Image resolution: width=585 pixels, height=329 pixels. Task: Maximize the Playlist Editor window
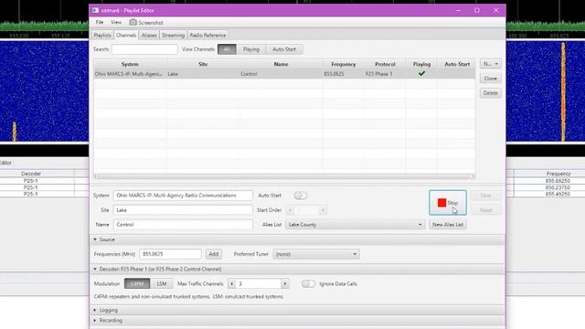click(477, 10)
